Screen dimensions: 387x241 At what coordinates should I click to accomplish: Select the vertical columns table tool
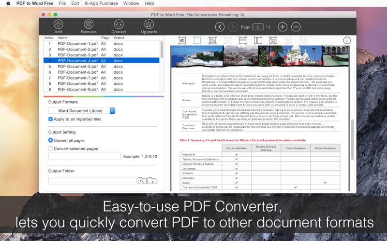tap(258, 40)
